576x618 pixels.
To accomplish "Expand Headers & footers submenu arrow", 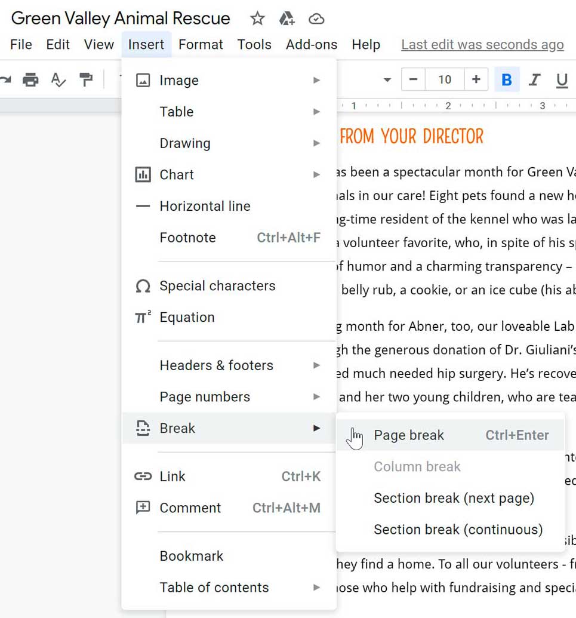I will tap(316, 365).
